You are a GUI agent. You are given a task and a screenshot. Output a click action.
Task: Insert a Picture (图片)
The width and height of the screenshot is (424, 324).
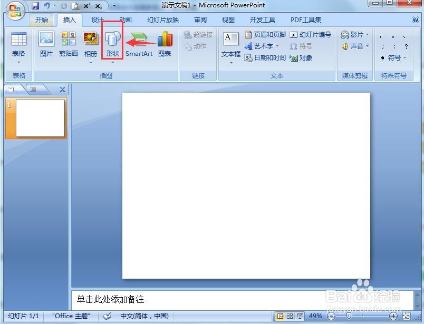46,44
